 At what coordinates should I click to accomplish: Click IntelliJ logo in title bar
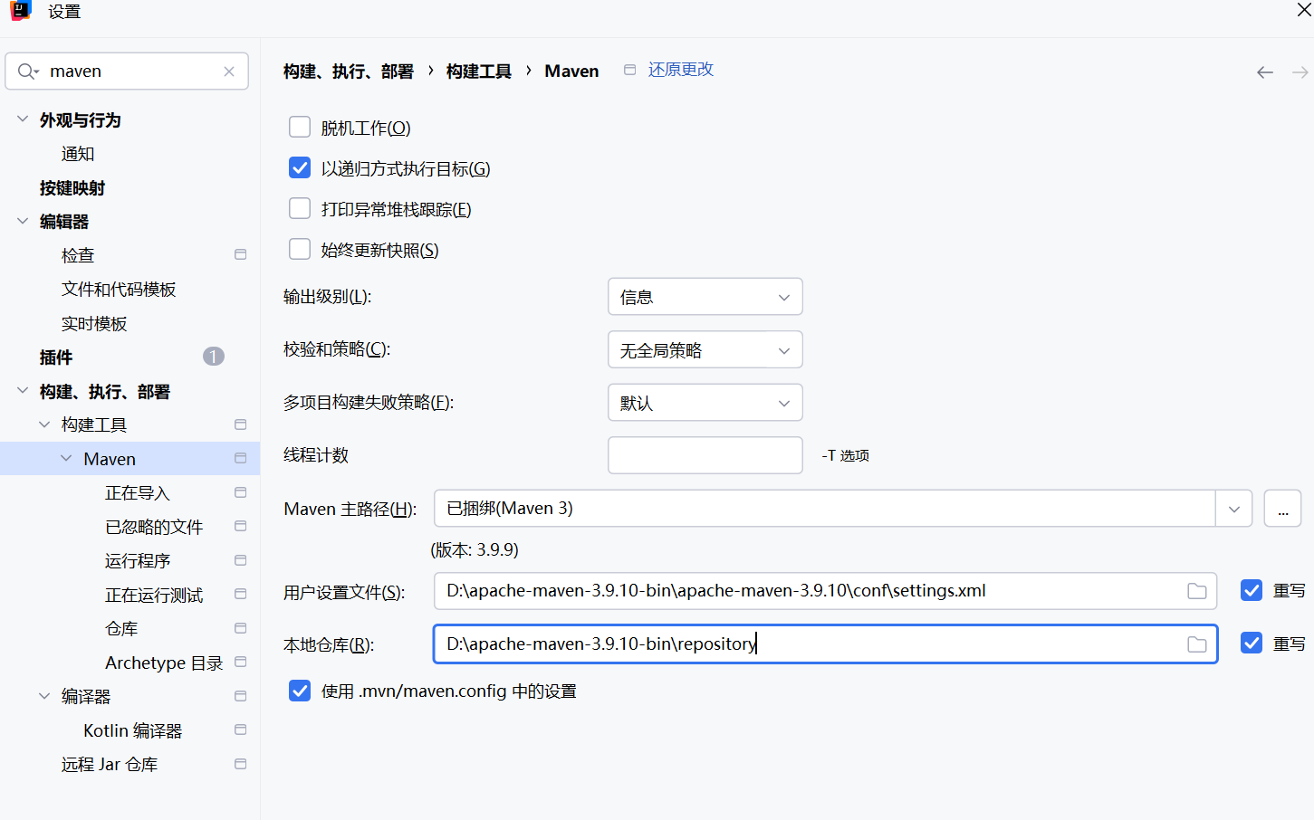(20, 11)
